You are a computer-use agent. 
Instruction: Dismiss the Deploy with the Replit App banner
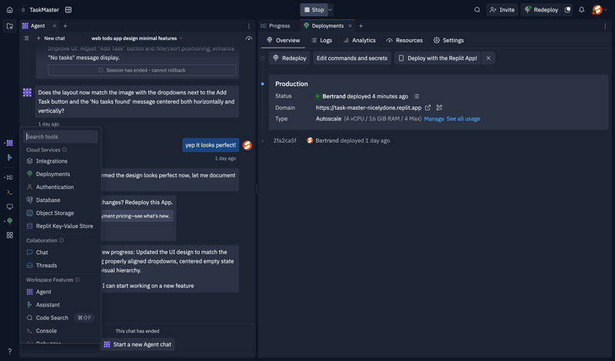tap(488, 58)
